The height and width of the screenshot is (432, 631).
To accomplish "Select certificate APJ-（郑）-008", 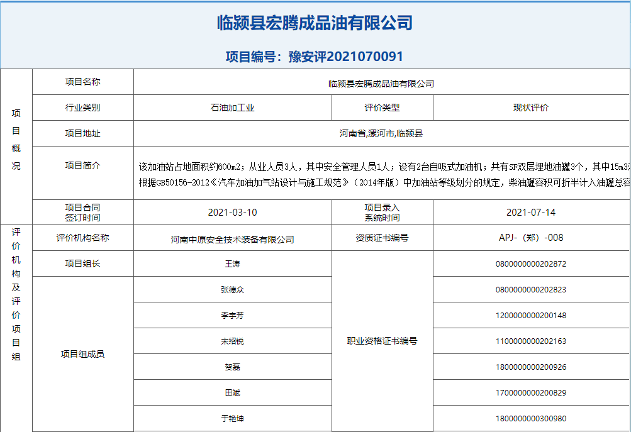I will click(x=530, y=238).
